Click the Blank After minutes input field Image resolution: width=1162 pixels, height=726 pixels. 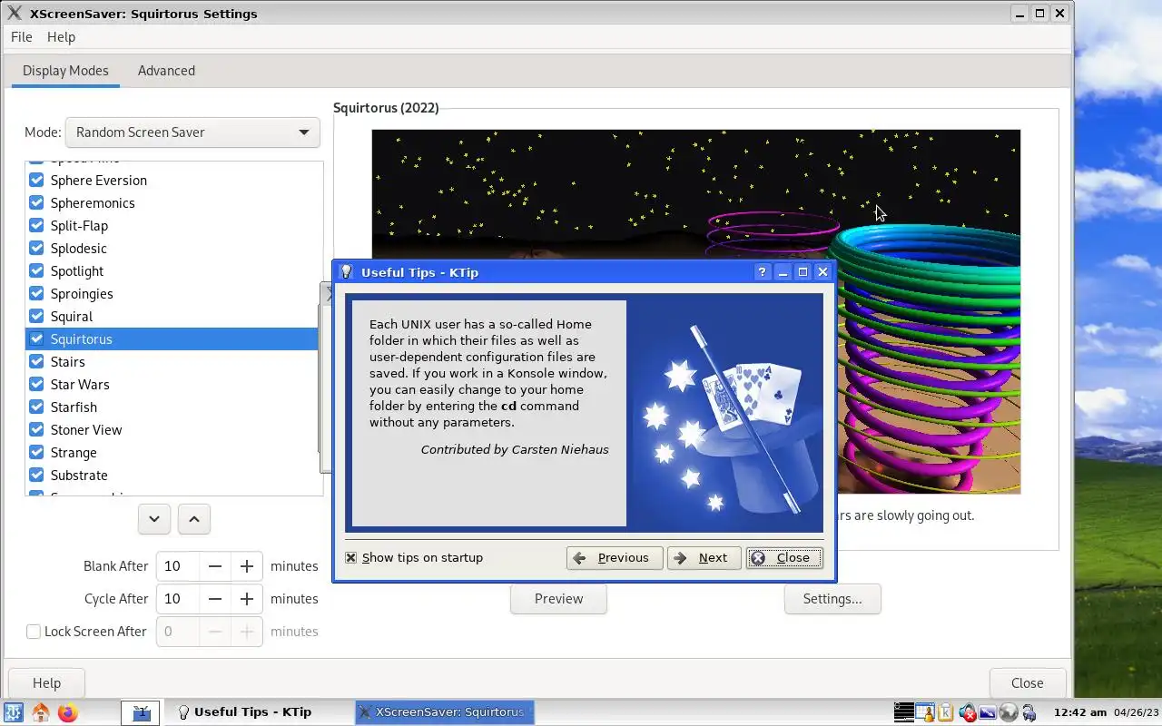pyautogui.click(x=177, y=566)
